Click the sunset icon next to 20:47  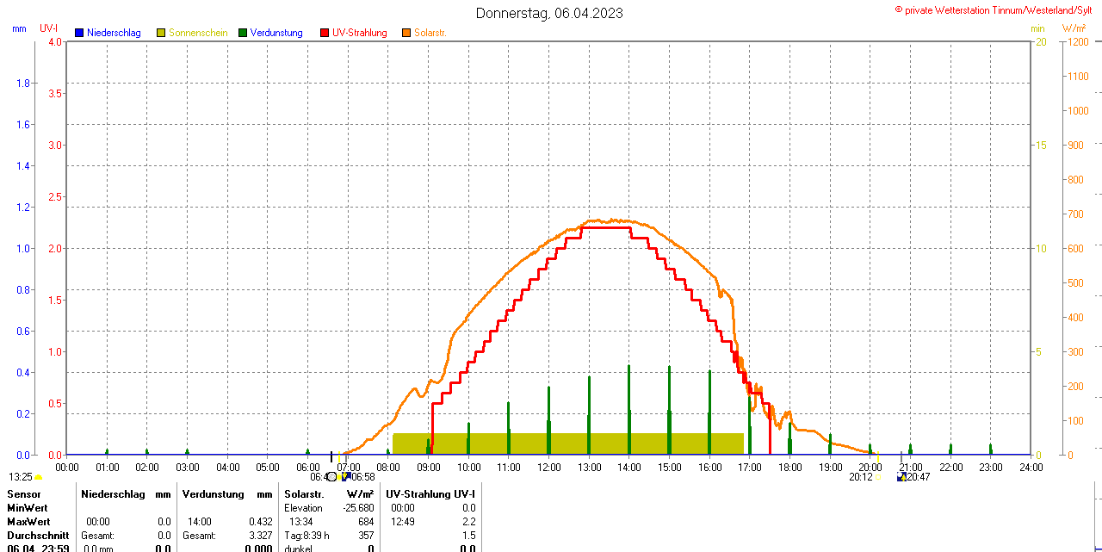coord(901,476)
